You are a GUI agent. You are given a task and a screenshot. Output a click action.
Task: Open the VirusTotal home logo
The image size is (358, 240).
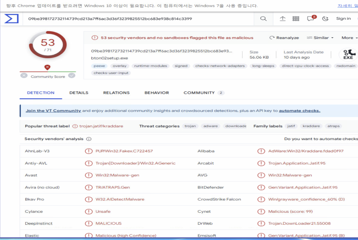(x=11, y=19)
